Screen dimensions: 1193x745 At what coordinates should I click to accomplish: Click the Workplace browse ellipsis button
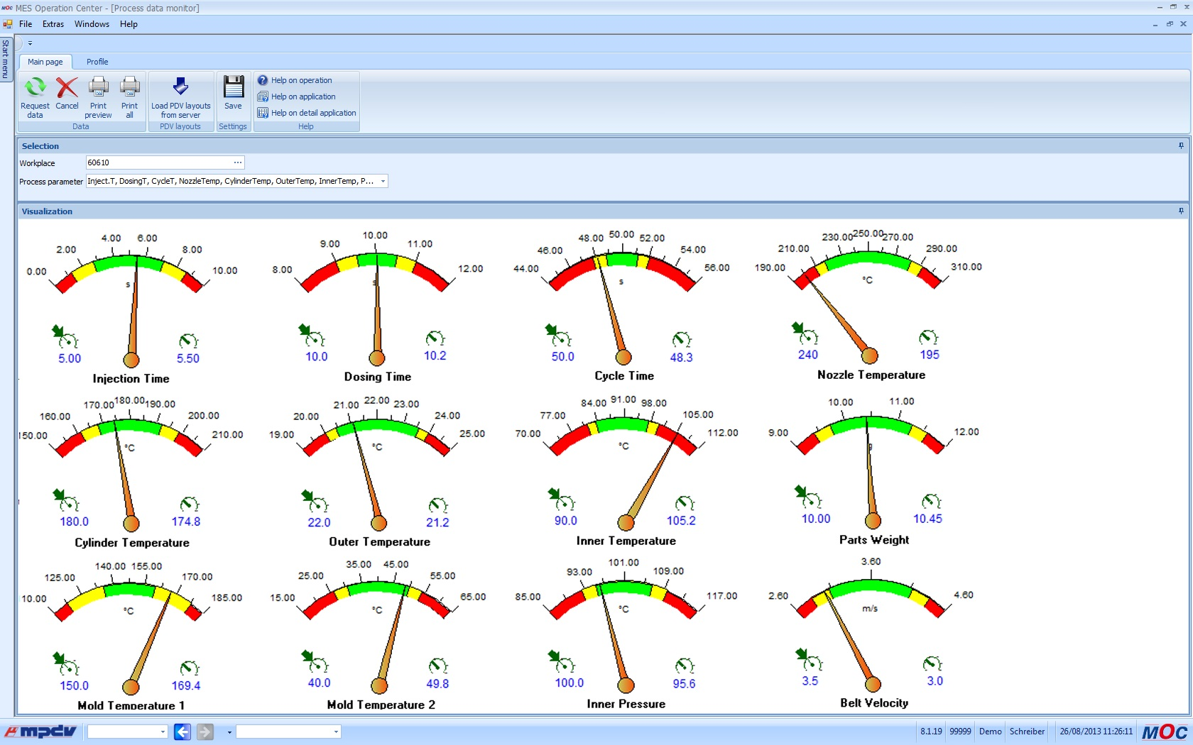click(237, 162)
